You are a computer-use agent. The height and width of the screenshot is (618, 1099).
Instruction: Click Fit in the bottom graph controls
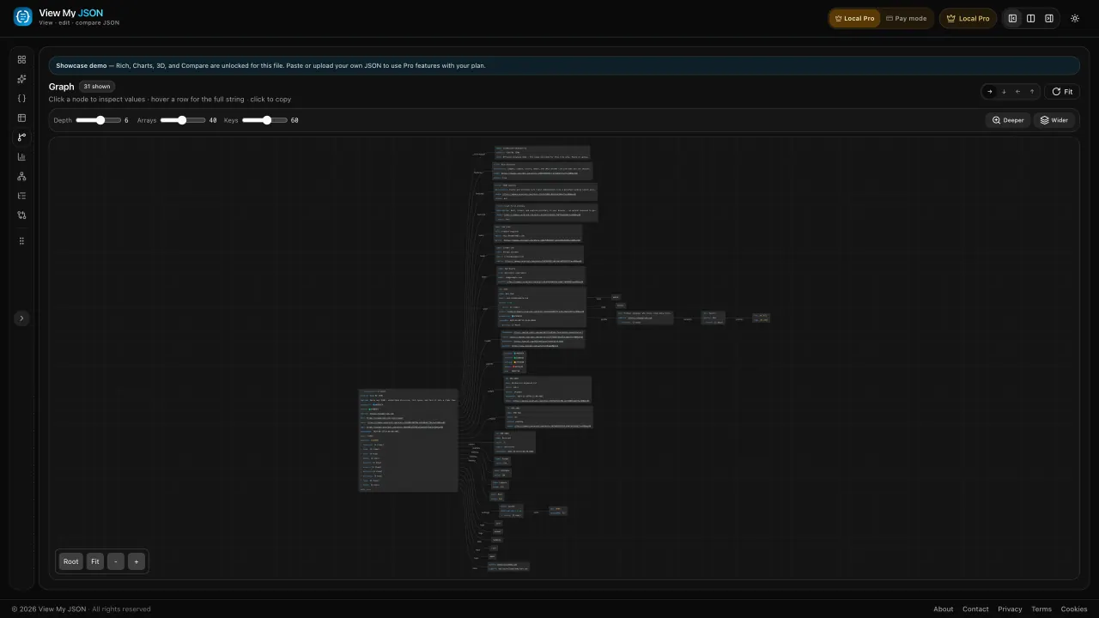click(x=95, y=561)
